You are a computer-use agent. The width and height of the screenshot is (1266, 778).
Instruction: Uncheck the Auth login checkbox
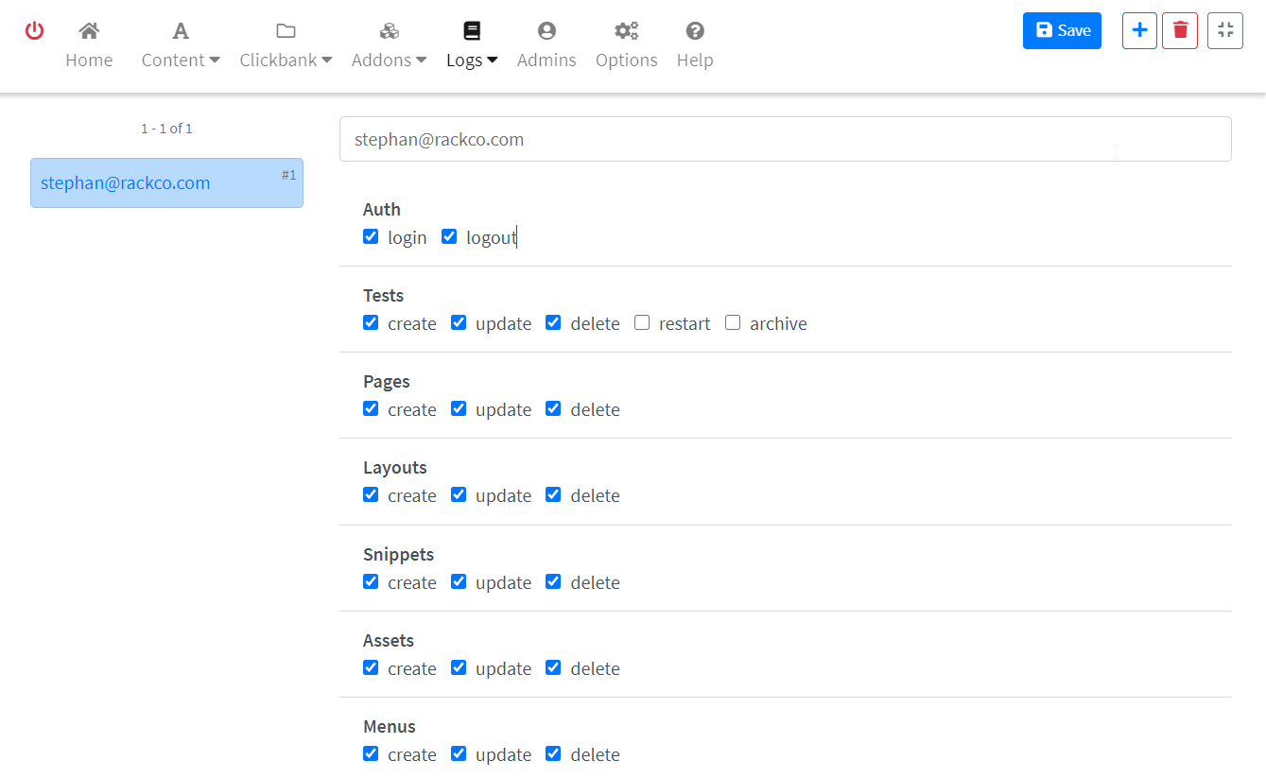[x=371, y=236]
